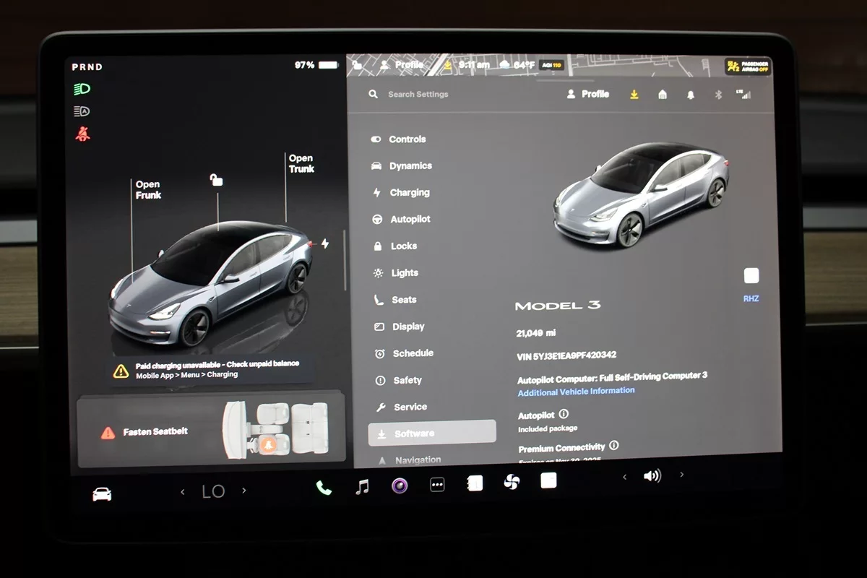Select Safety in the settings menu

point(407,380)
